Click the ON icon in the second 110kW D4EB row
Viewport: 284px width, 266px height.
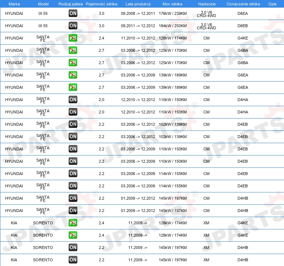(x=73, y=161)
